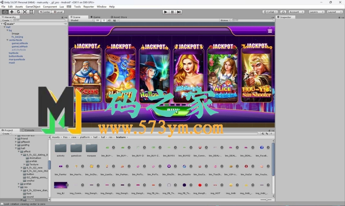Image resolution: width=345 pixels, height=206 pixels.
Task: Select the btn_FaceB asset icon
Action: point(261,147)
